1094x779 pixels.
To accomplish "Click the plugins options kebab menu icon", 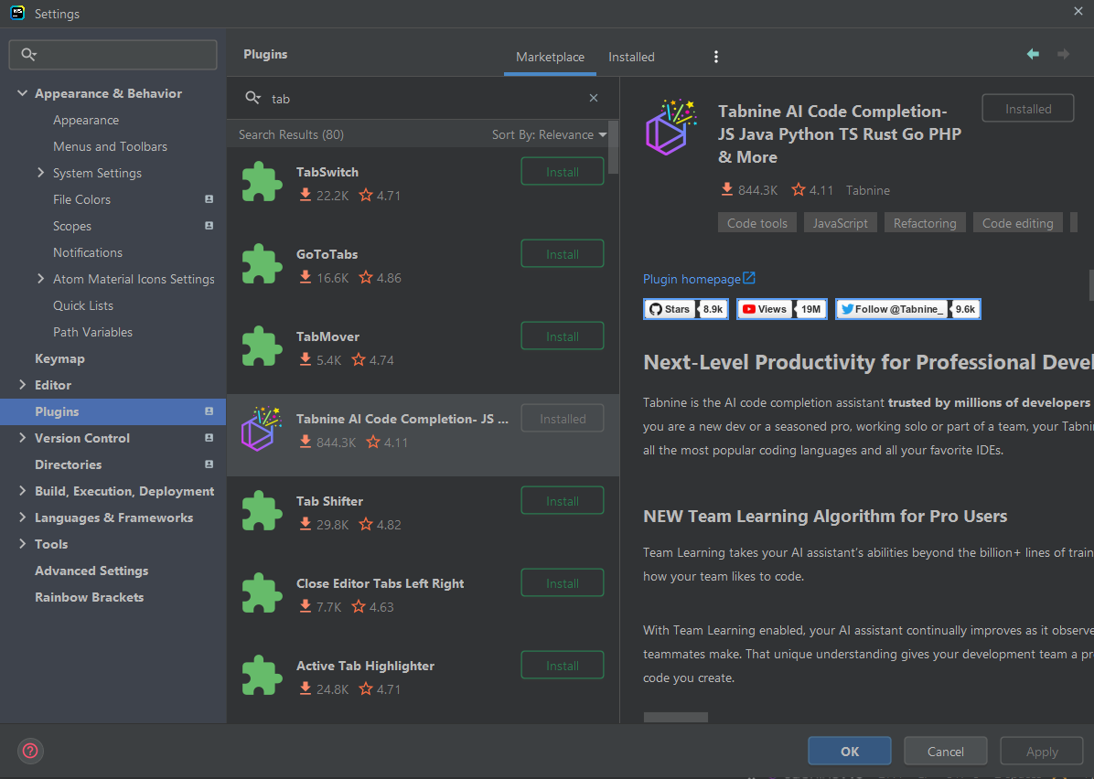I will pyautogui.click(x=715, y=57).
